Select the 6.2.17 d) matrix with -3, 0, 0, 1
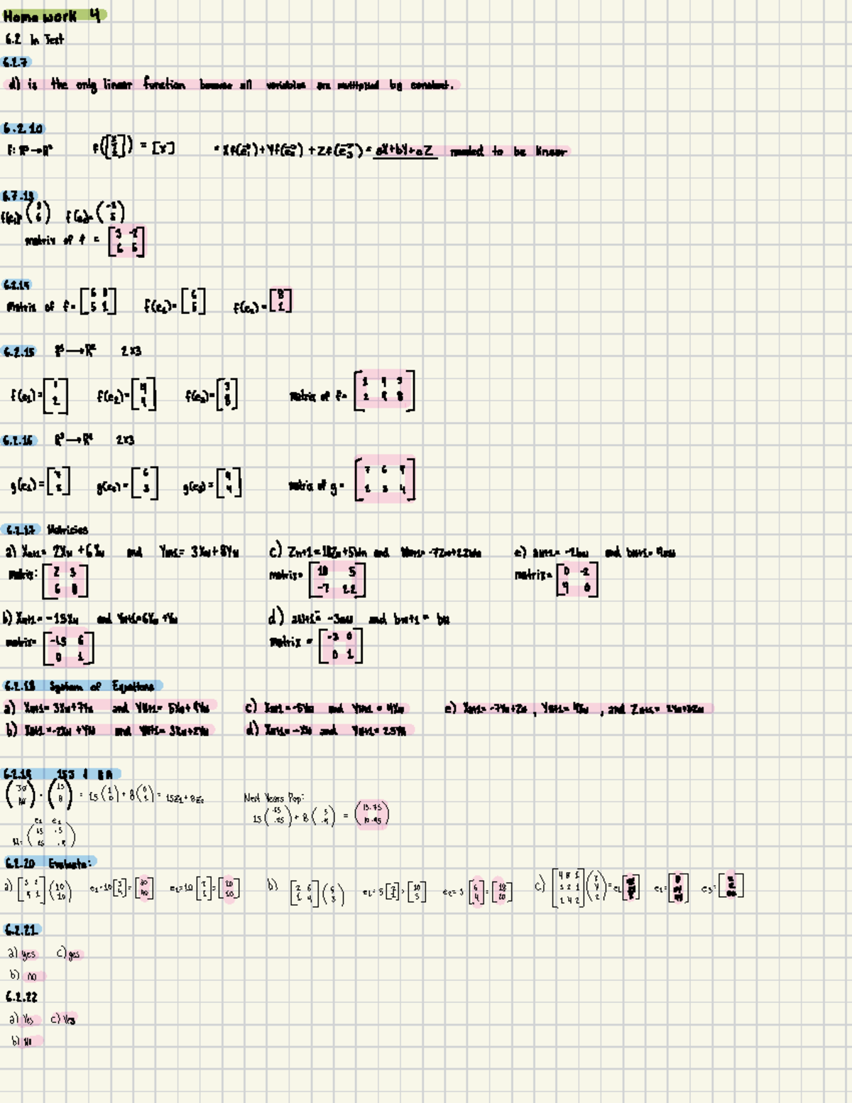852x1103 pixels. [340, 646]
